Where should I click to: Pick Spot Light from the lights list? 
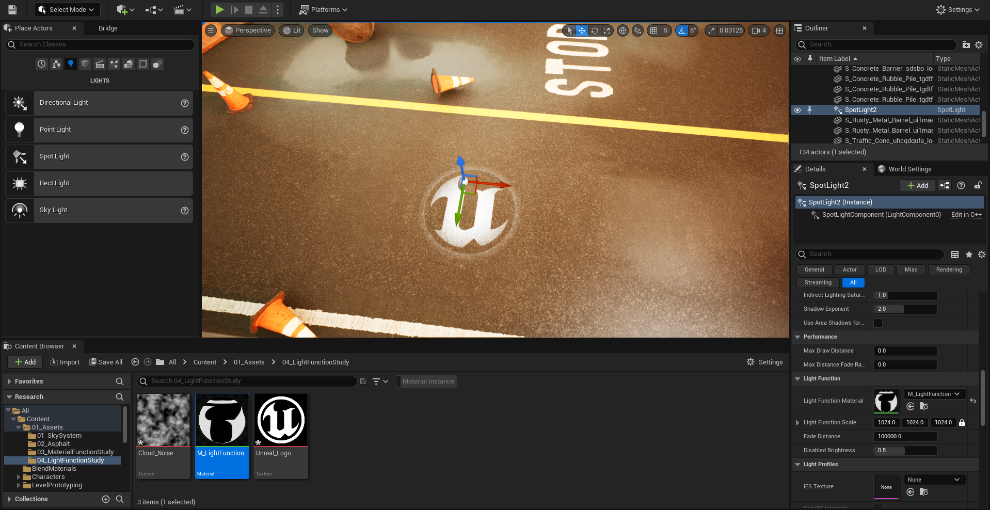pos(99,156)
